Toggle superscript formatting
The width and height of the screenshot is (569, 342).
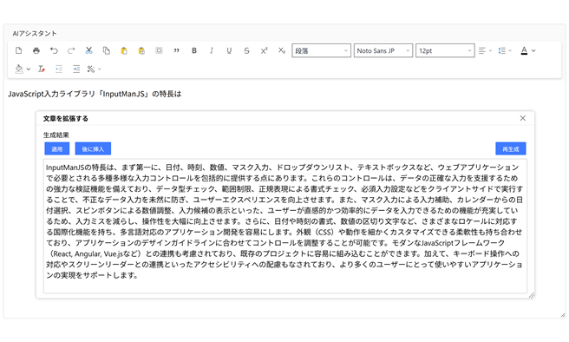[265, 51]
